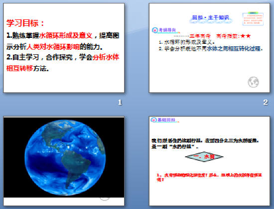The height and width of the screenshot is (209, 274).
Task: Select the 学习目标 slide thumbnail
Action: [x=64, y=48]
